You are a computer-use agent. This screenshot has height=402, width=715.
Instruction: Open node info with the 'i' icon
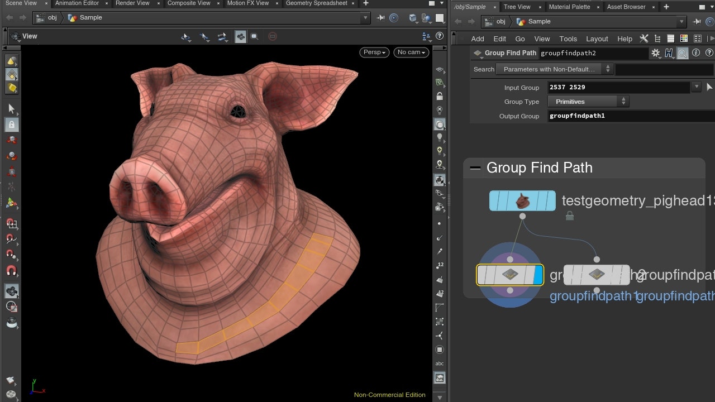point(696,53)
